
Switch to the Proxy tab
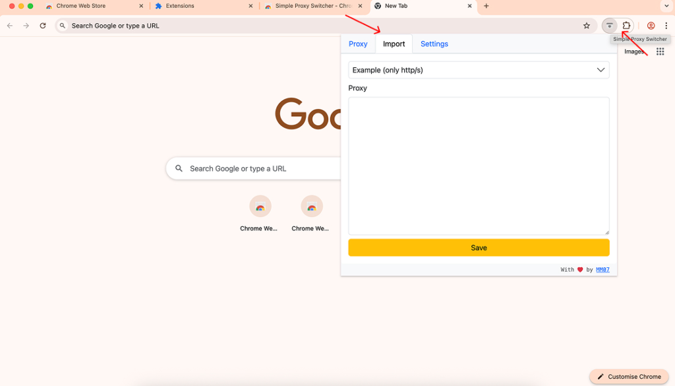pyautogui.click(x=358, y=44)
